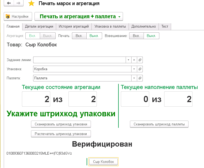Enable Взвешивание with Вкл.
204x168 pixels.
(x=136, y=36)
